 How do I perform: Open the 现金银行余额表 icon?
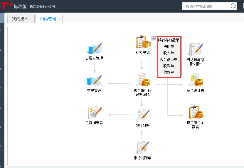[x=196, y=113]
